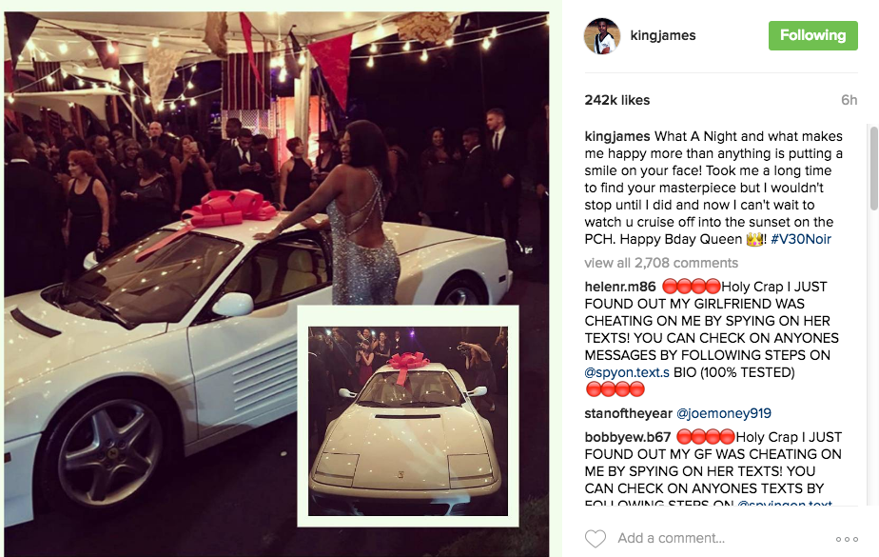Click the @joemoney919 mention
The height and width of the screenshot is (557, 879).
724,413
